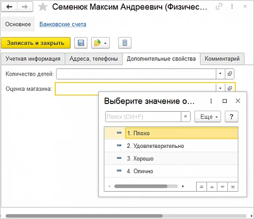This screenshot has height=219, width=254.
Task: Select the value 4. Отлично
Action: tap(171, 171)
